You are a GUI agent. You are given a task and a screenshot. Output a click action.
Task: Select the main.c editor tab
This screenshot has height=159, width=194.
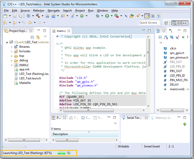point(61,31)
